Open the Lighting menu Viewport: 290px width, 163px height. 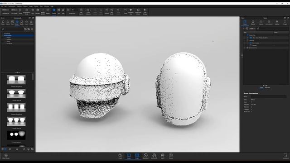click(x=19, y=6)
